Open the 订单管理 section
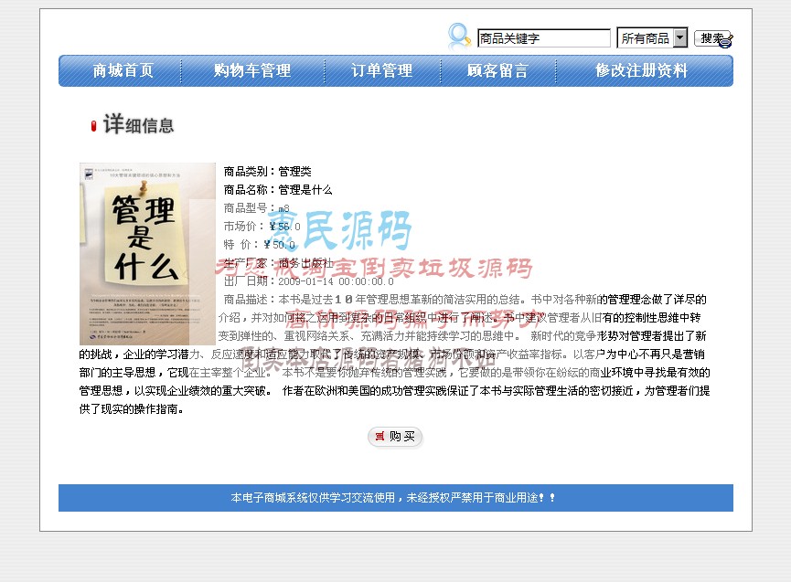The image size is (791, 582). (x=383, y=69)
